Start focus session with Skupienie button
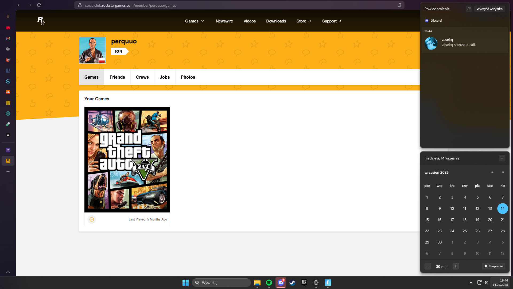Image resolution: width=513 pixels, height=289 pixels. tap(493, 266)
